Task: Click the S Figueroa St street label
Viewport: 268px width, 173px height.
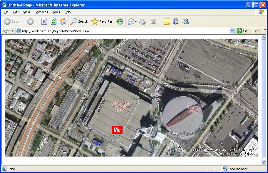Action: coord(238,89)
